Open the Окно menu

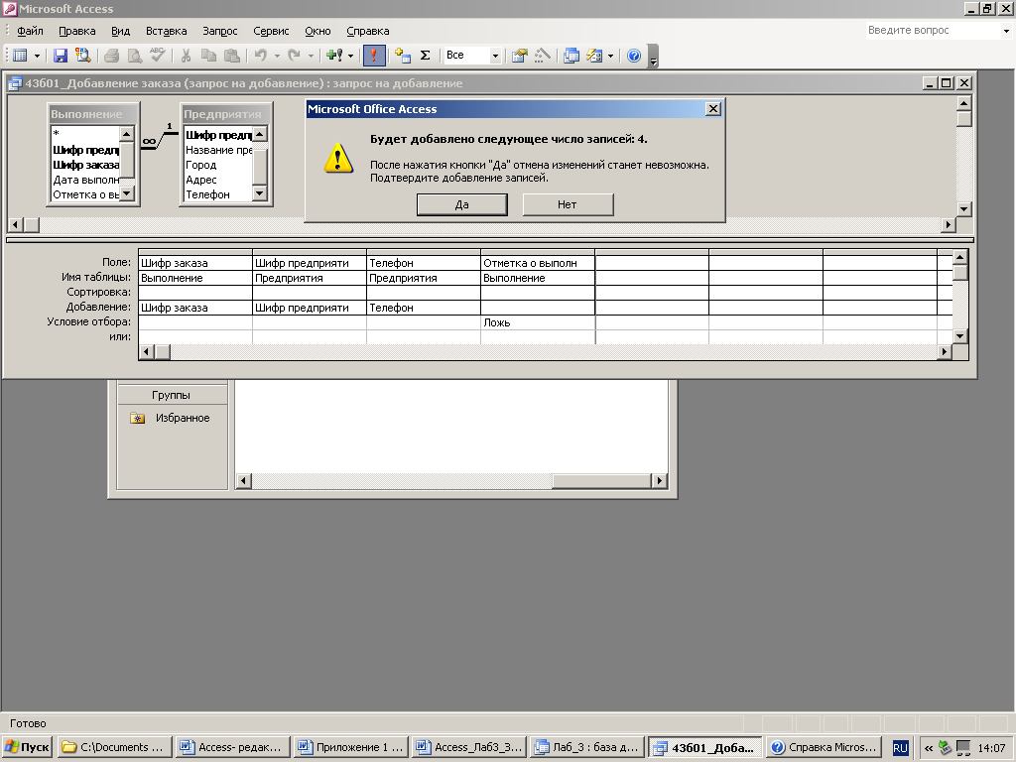pyautogui.click(x=317, y=31)
